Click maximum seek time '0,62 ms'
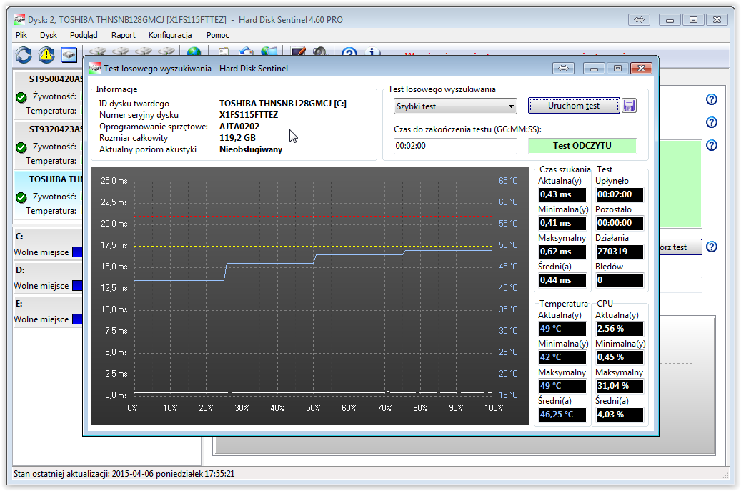 point(562,252)
